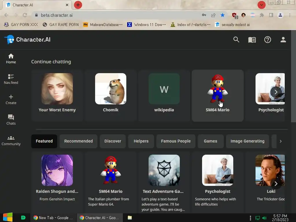Open Raiden Shogun featured character

[57, 182]
